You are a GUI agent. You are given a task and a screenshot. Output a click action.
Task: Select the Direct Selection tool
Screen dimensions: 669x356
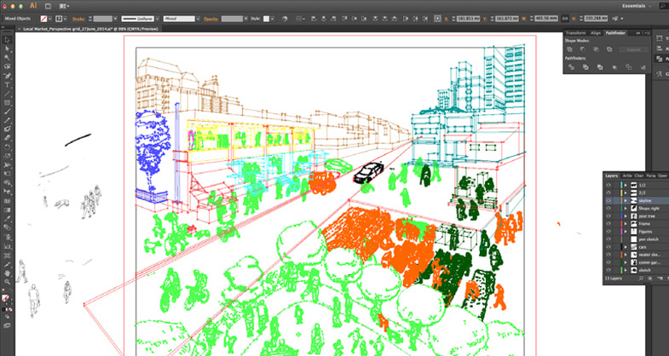(8, 49)
